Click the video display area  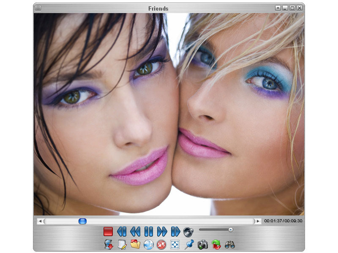point(169,114)
